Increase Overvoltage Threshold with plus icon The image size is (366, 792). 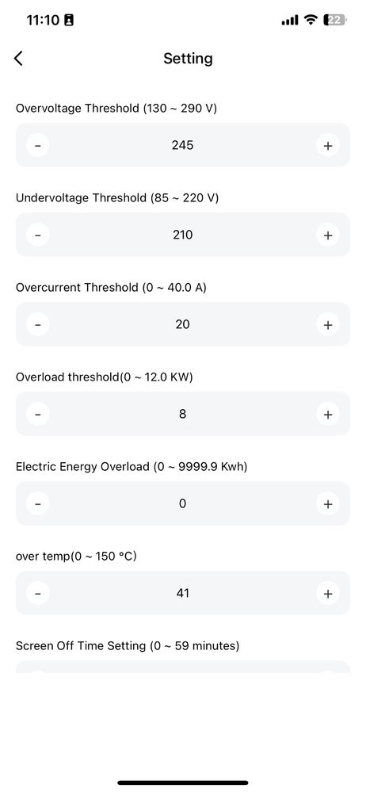[x=328, y=145]
